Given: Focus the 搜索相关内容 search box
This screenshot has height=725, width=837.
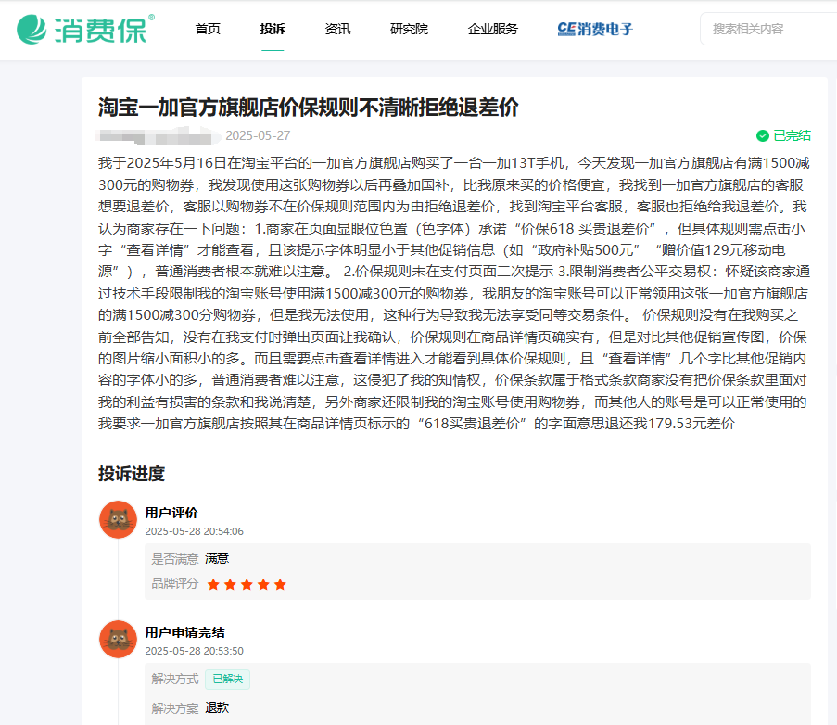Looking at the screenshot, I should [x=768, y=29].
